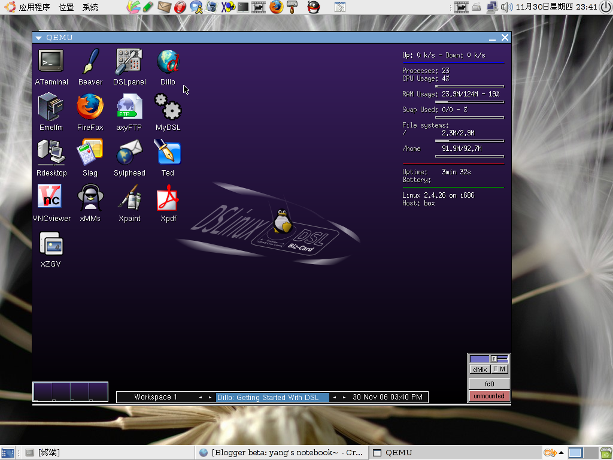Open the 系统 system menu

[90, 7]
